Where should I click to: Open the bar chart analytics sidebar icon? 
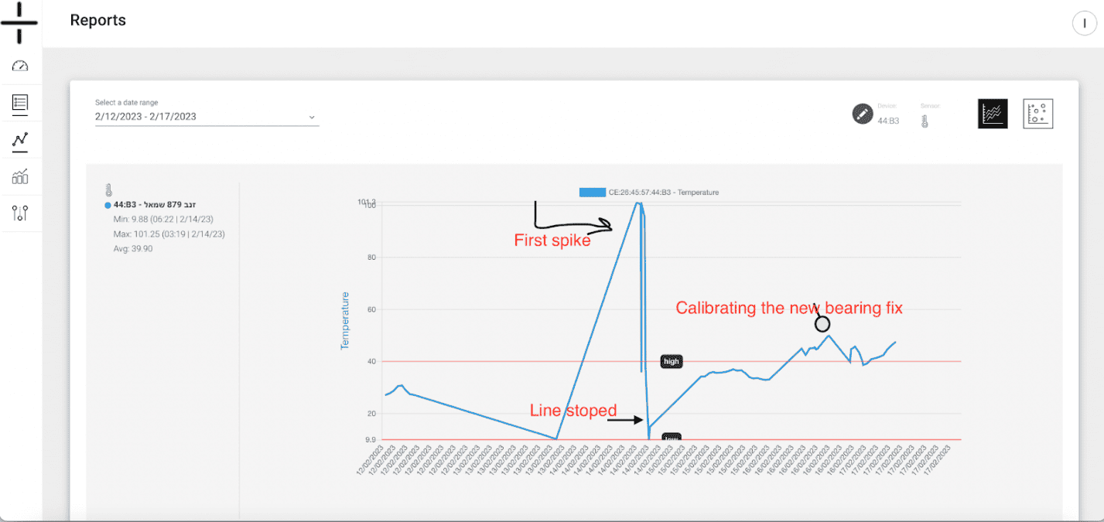point(20,177)
